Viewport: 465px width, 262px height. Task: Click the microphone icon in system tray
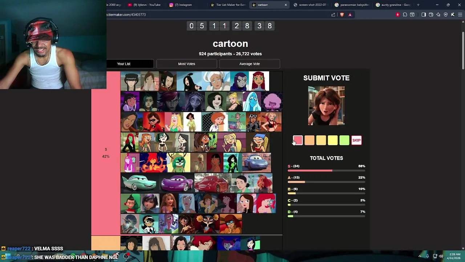click(x=427, y=256)
